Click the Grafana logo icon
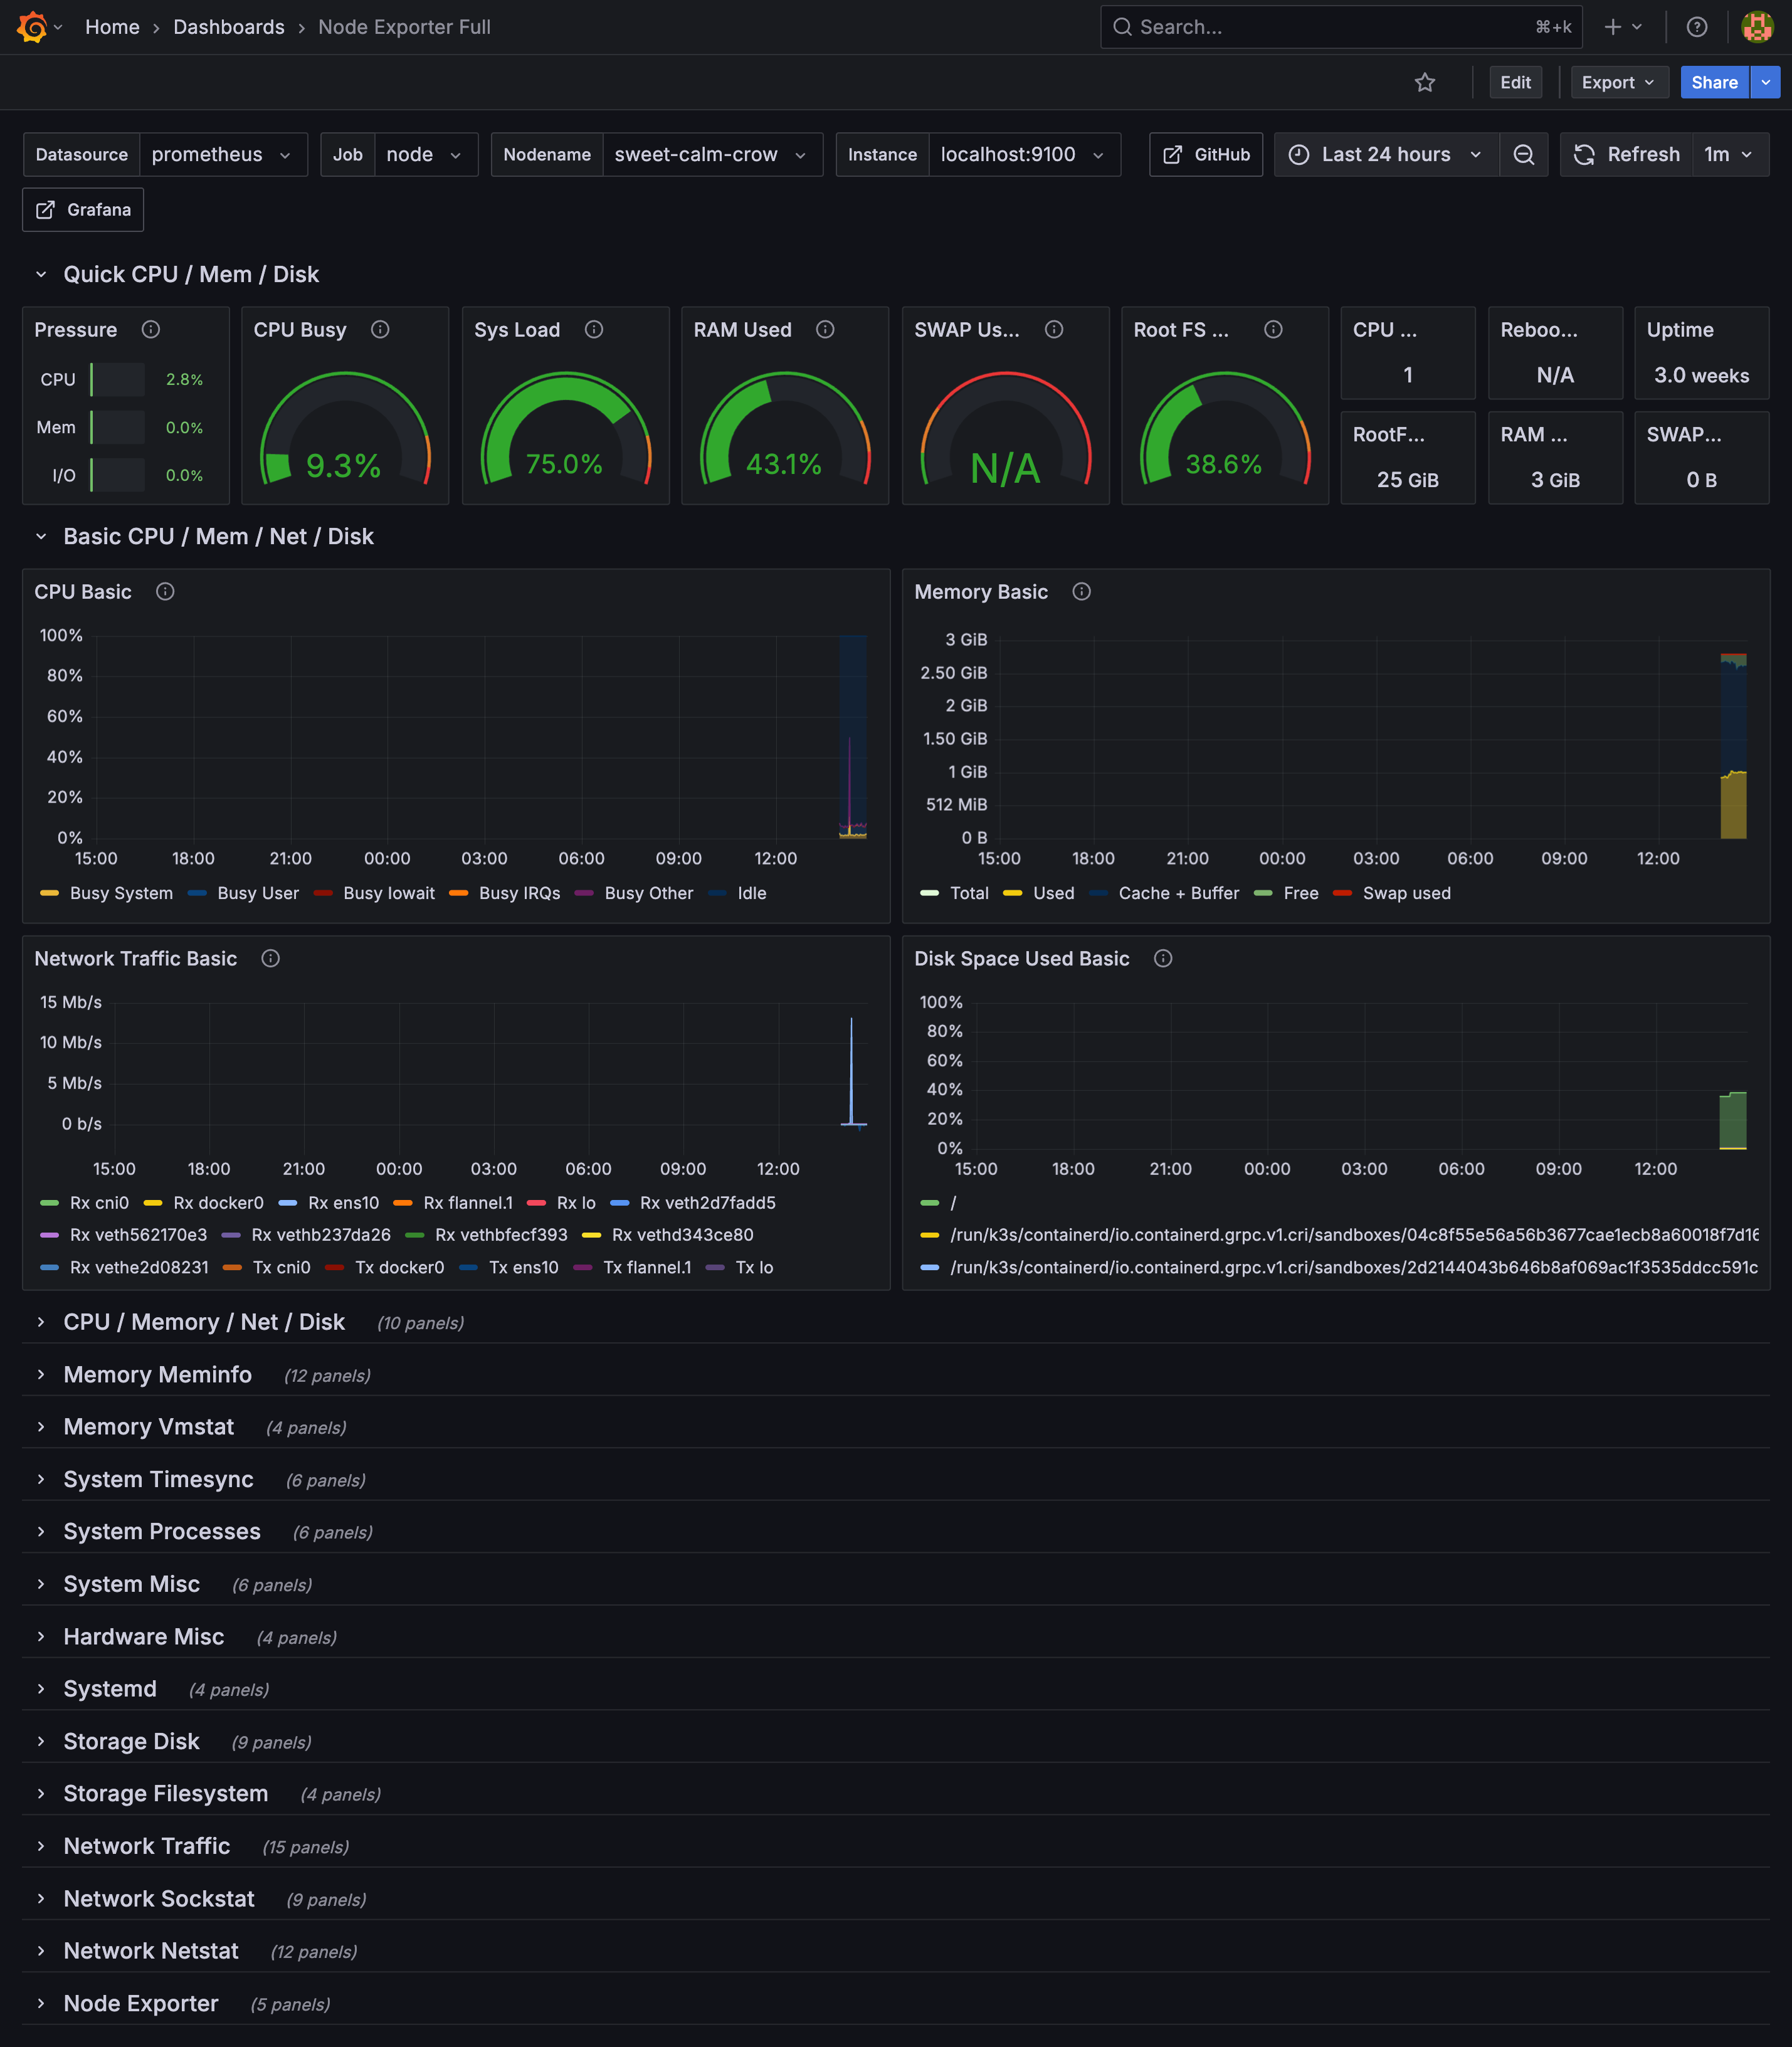 32,27
